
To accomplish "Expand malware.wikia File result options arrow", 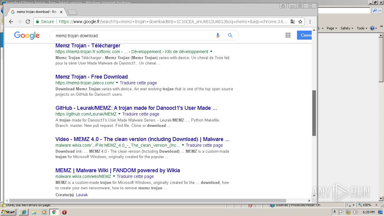I will coord(183,145).
